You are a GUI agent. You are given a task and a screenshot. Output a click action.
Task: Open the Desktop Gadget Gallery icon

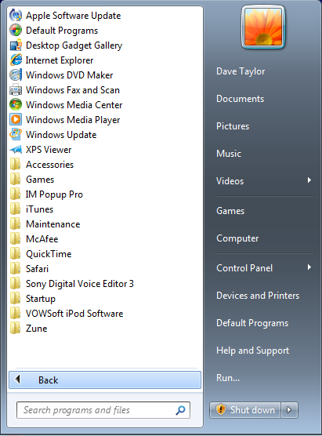tap(16, 45)
